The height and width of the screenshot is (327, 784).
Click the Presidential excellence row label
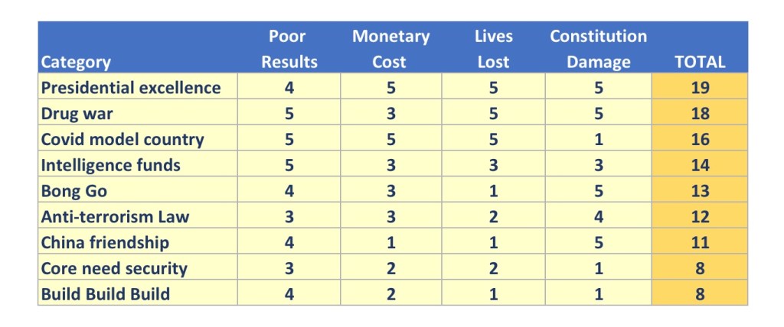(x=131, y=88)
